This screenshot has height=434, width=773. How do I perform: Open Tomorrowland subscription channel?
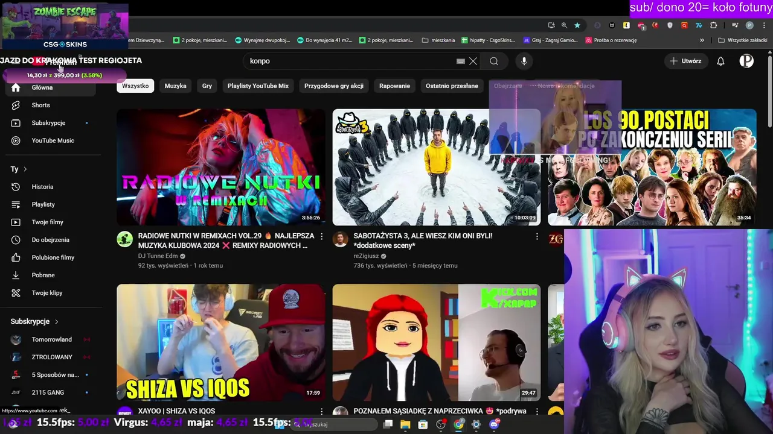click(x=51, y=339)
